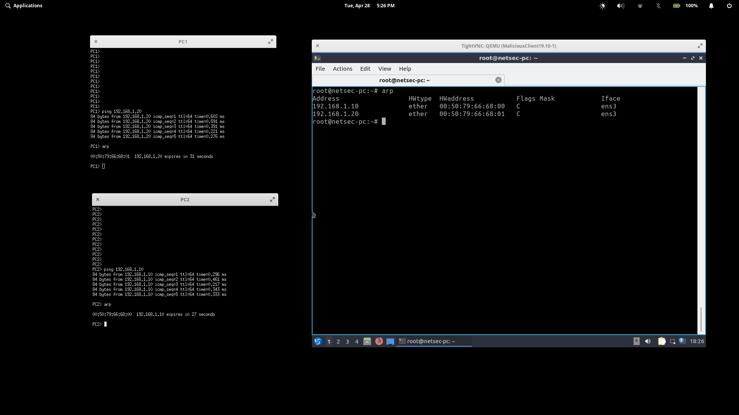Toggle the top bar Wi-Fi indicator

pos(640,6)
